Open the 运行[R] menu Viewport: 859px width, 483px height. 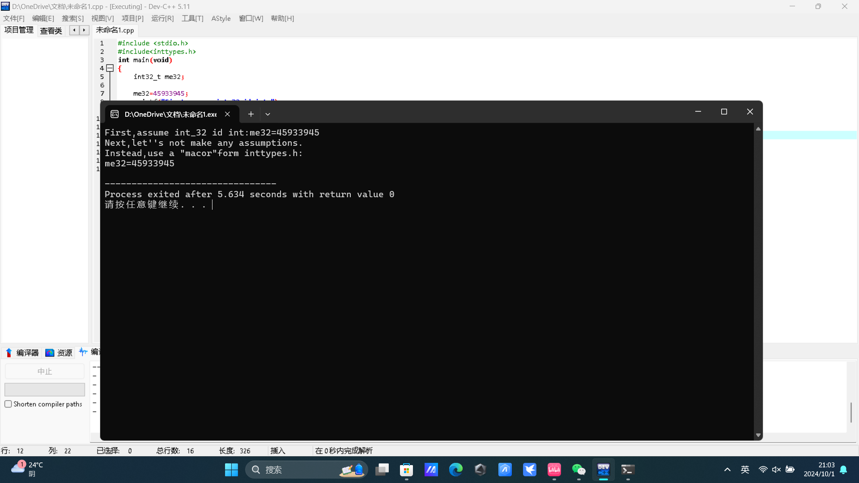click(x=162, y=18)
